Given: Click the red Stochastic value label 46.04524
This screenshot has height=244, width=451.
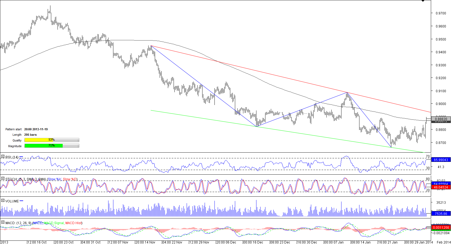Looking at the screenshot, I should 441,187.
